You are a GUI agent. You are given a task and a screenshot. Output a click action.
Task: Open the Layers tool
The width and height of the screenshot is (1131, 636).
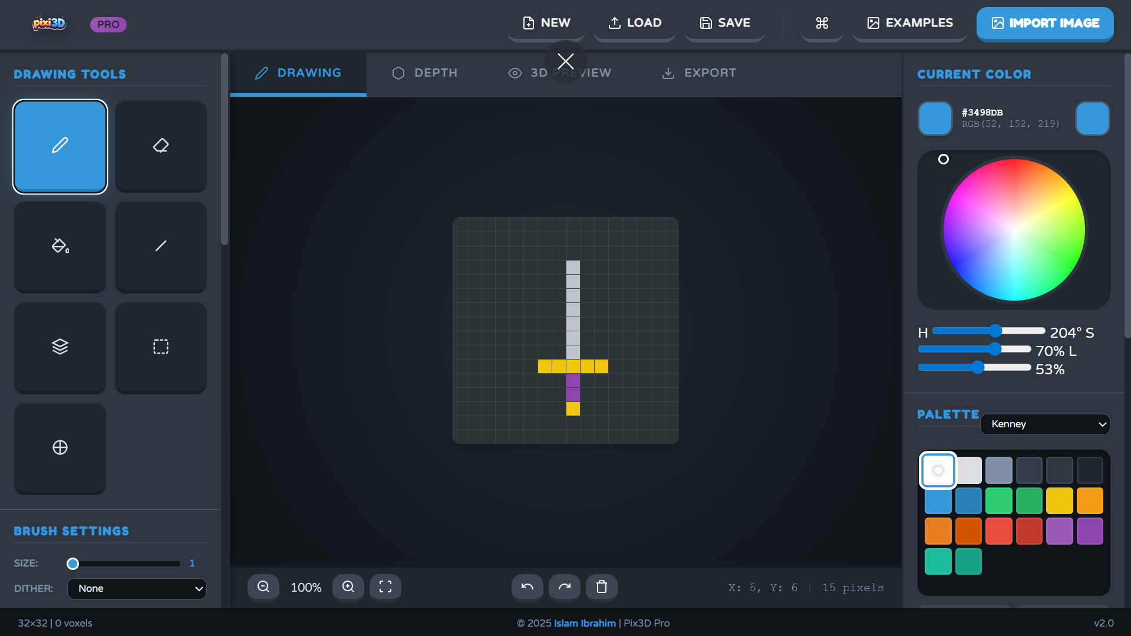(x=60, y=348)
